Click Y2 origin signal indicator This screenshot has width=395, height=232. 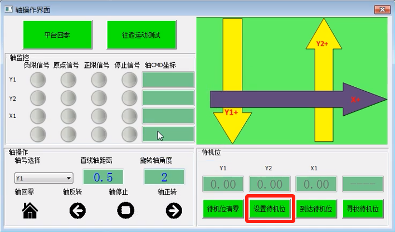(68, 98)
